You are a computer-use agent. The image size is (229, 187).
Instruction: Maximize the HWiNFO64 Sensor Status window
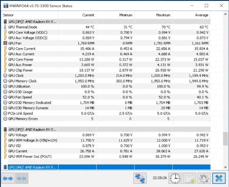pyautogui.click(x=206, y=6)
